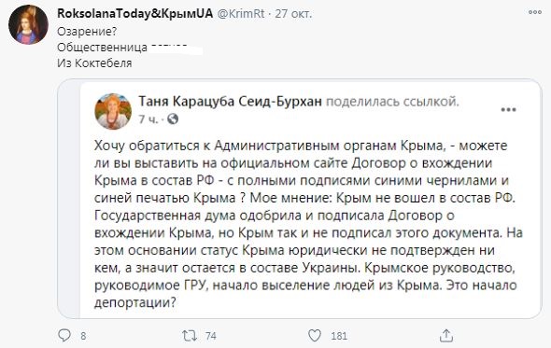Retweet this post using the retweet icon
The image size is (551, 348).
(x=190, y=336)
